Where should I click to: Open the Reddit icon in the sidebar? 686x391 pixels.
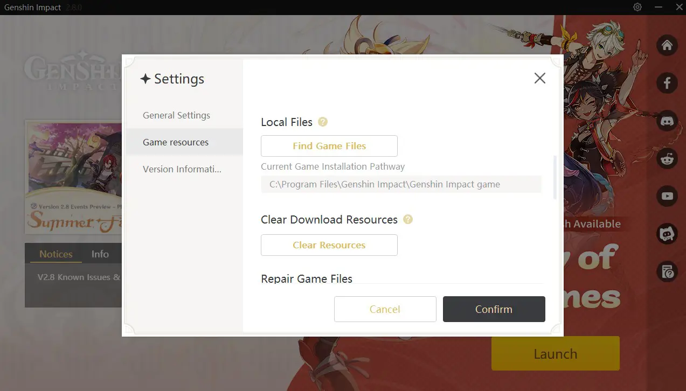click(x=667, y=158)
